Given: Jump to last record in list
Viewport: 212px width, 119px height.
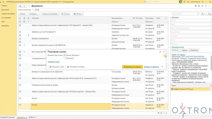Looking at the screenshot, I should pyautogui.click(x=167, y=113).
